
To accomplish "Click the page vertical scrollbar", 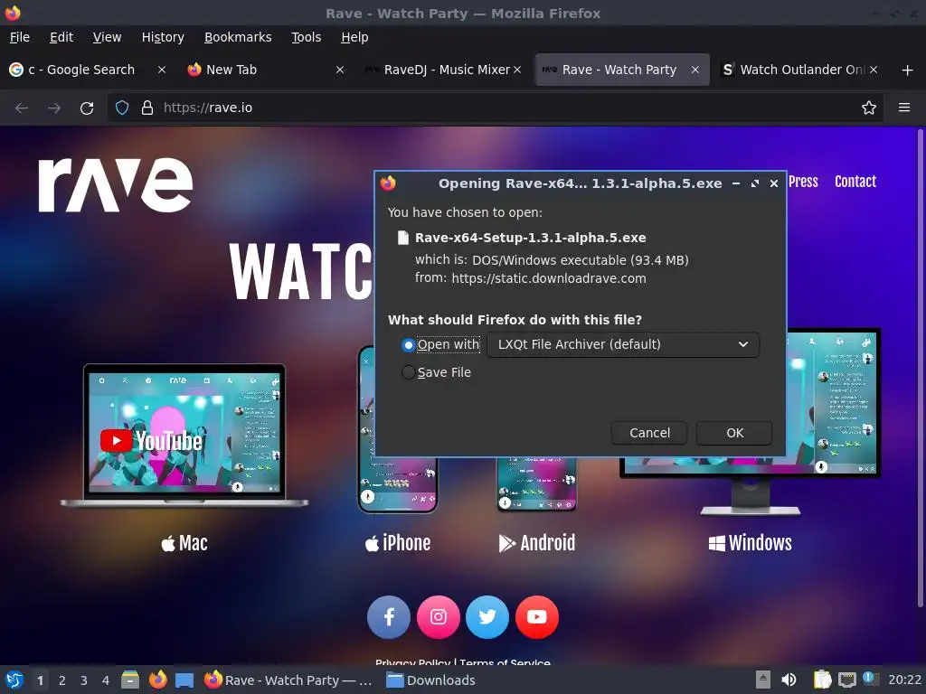I will (x=920, y=369).
